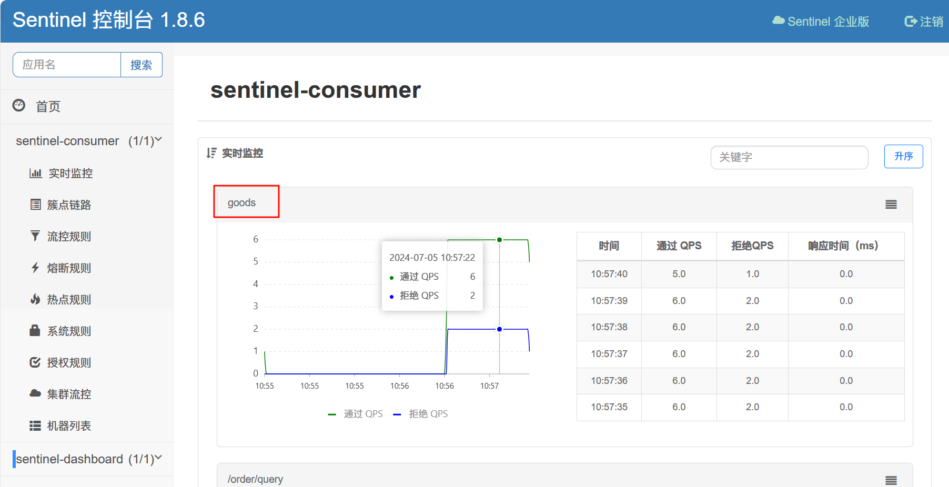Viewport: 949px width, 487px height.
Task: Collapse the sentinel-consumer app menu
Action: pyautogui.click(x=88, y=141)
